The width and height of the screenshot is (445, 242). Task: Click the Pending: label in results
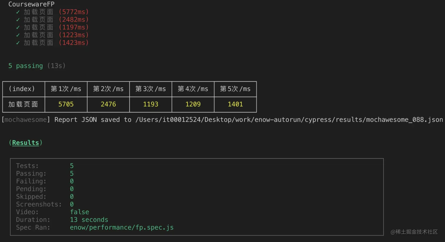pos(31,189)
